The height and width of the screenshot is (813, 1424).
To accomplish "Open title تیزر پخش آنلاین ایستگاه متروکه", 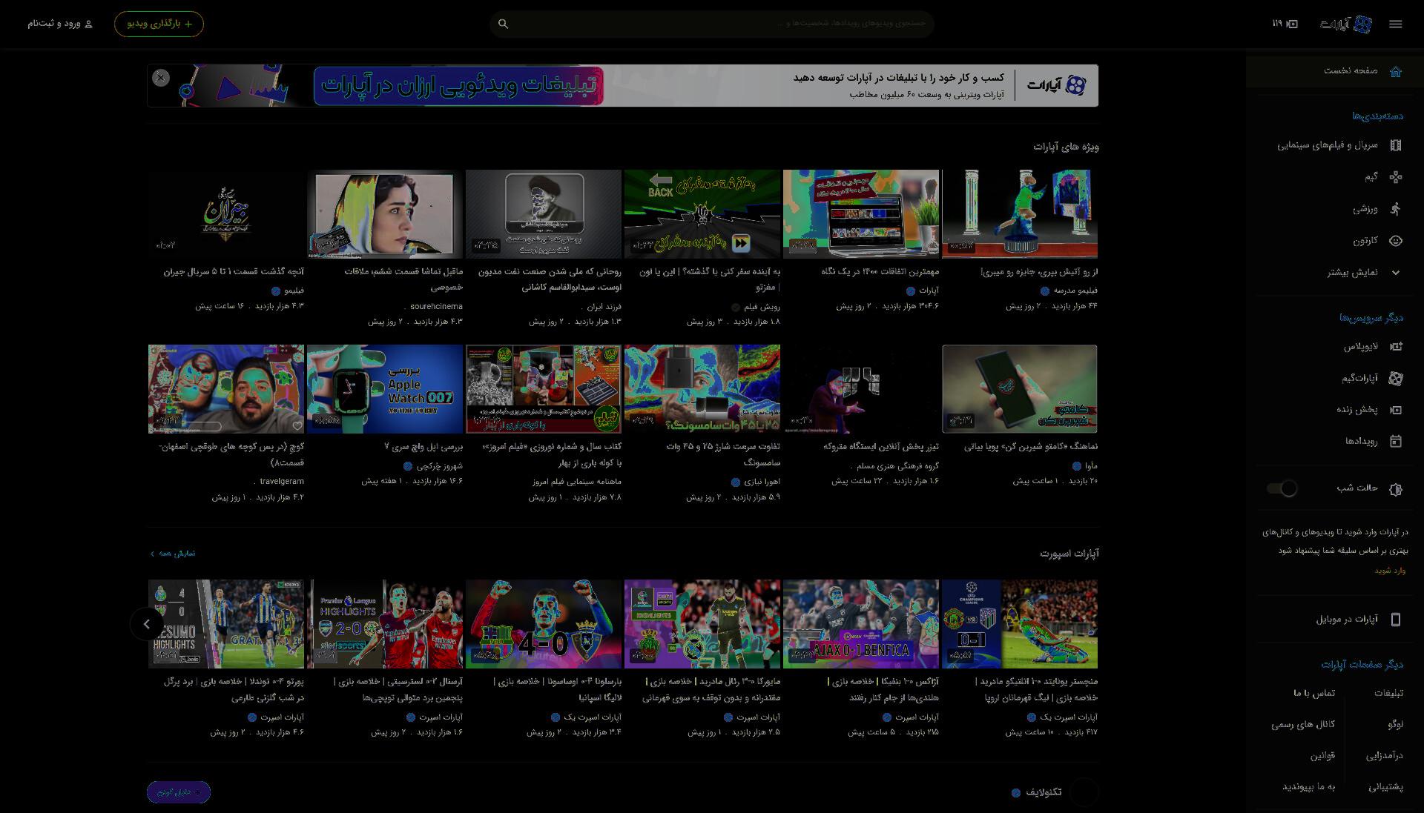I will coord(881,447).
